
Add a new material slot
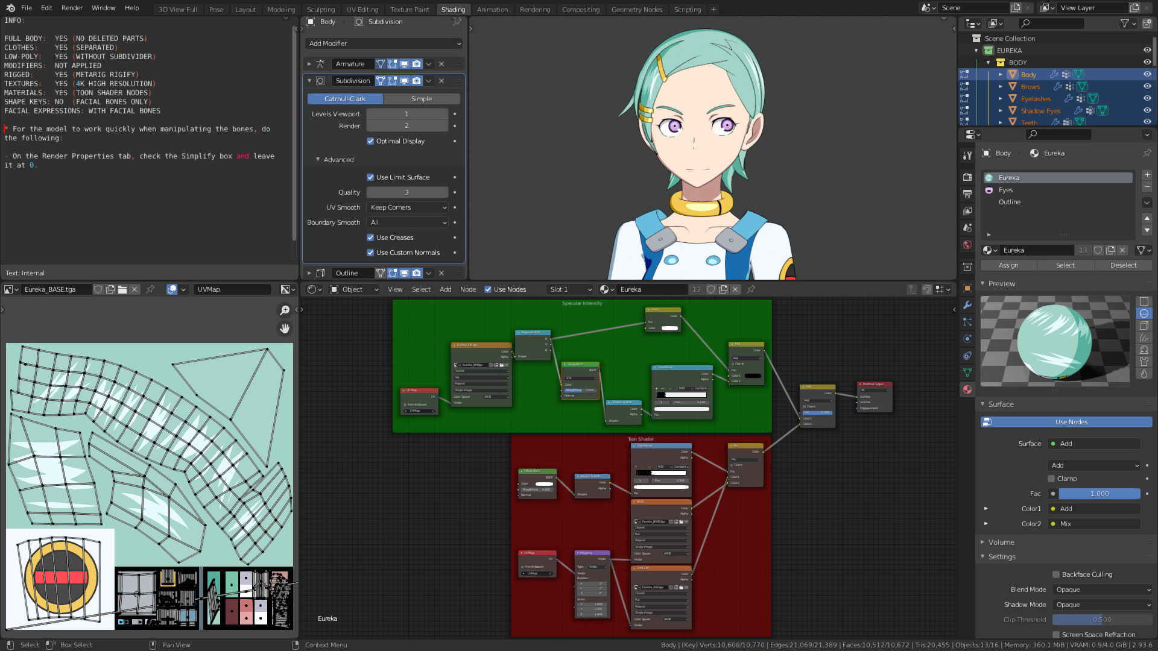[x=1147, y=175]
